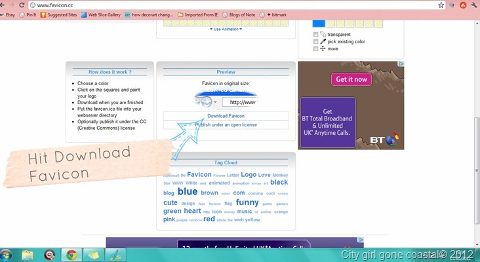Click the four-arrow move icon

[x=323, y=48]
